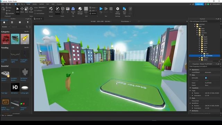Viewport: 222px width, 125px height.
Task: Open the Toolbox creations lightbulb tab
Action: pyautogui.click(x=28, y=22)
